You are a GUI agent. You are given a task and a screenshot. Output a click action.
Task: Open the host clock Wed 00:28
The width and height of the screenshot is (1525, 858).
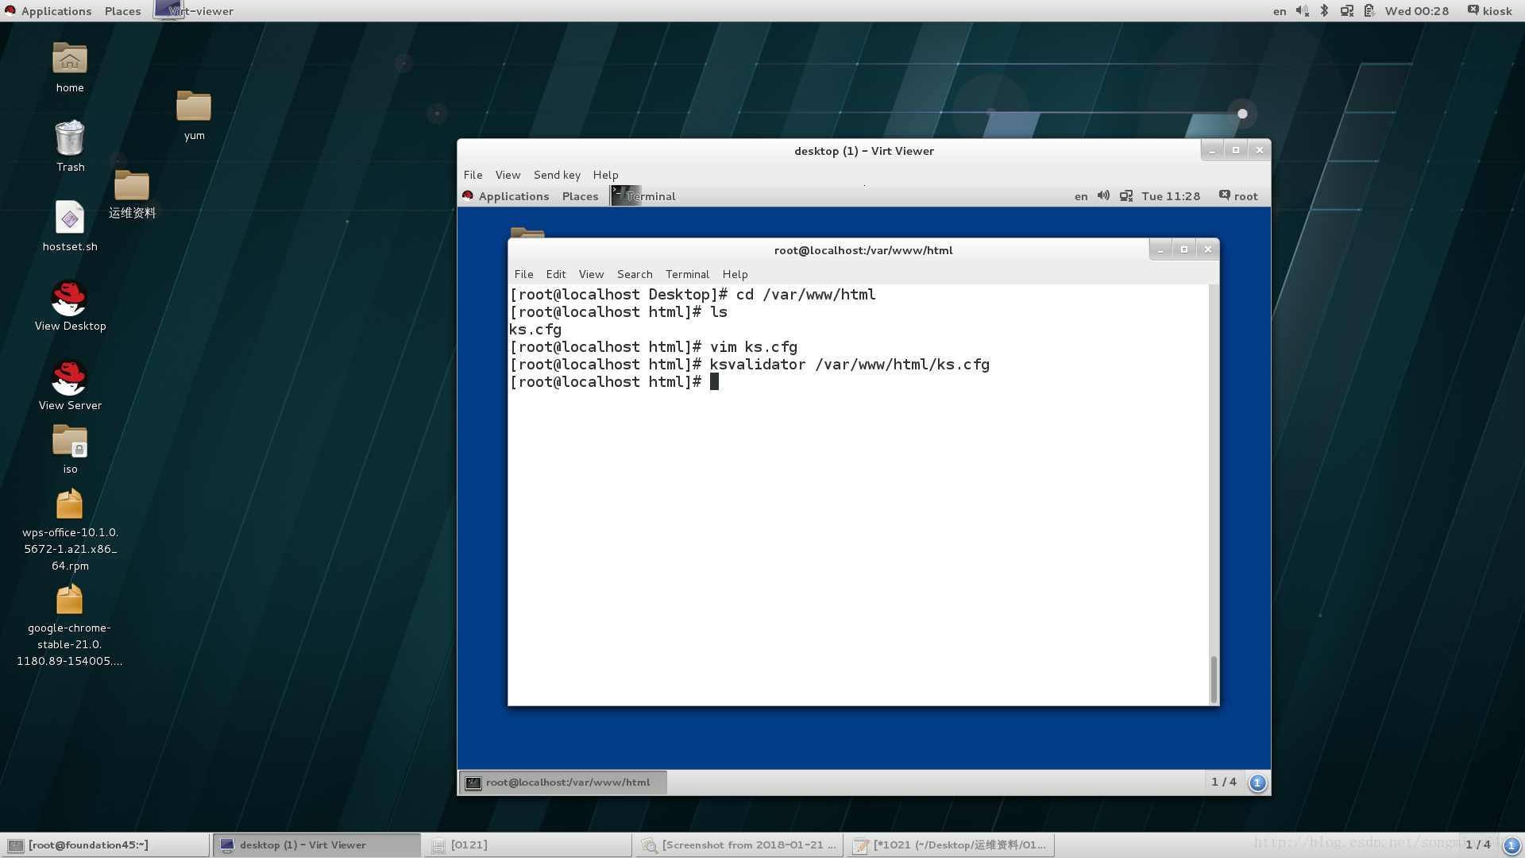pos(1417,11)
